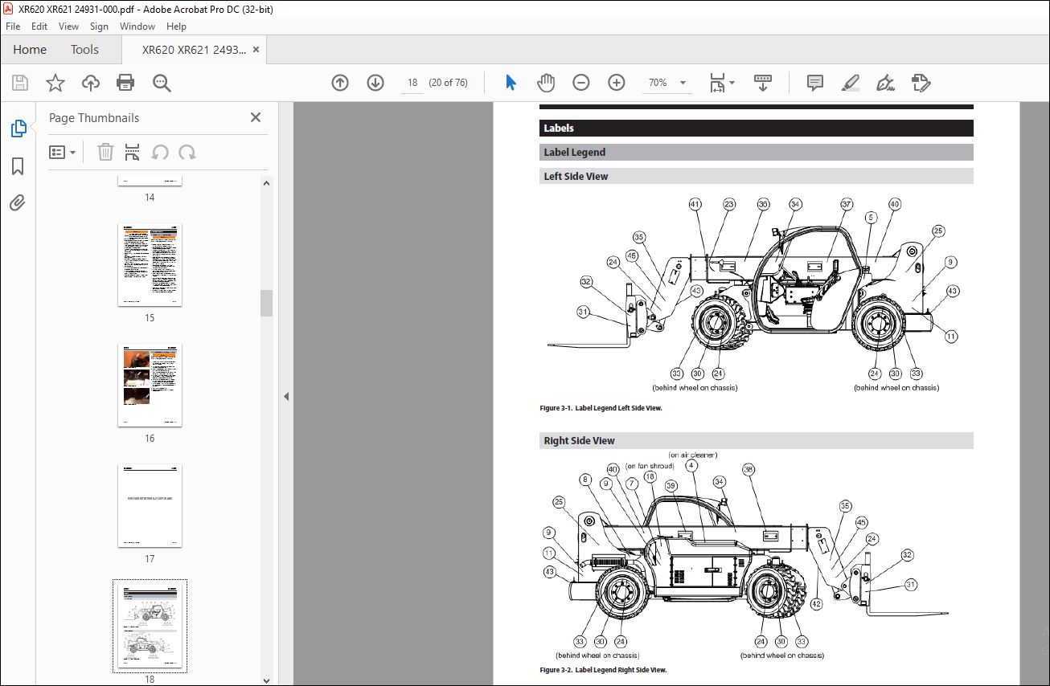The image size is (1050, 686).
Task: Collapse the navigation pane with the arrow
Action: pyautogui.click(x=285, y=396)
